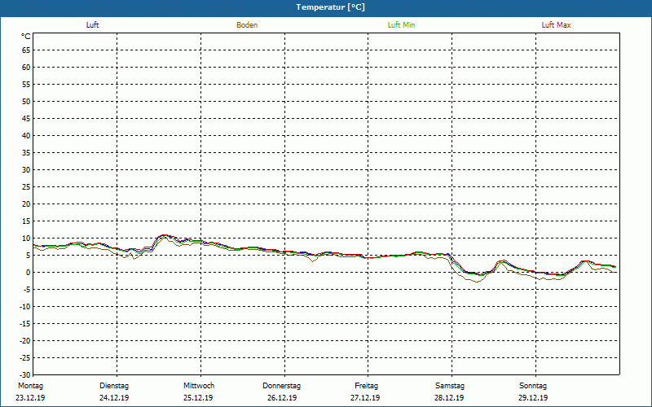The image size is (652, 407).
Task: Select the 'Donnerstag' day label
Action: tap(281, 386)
